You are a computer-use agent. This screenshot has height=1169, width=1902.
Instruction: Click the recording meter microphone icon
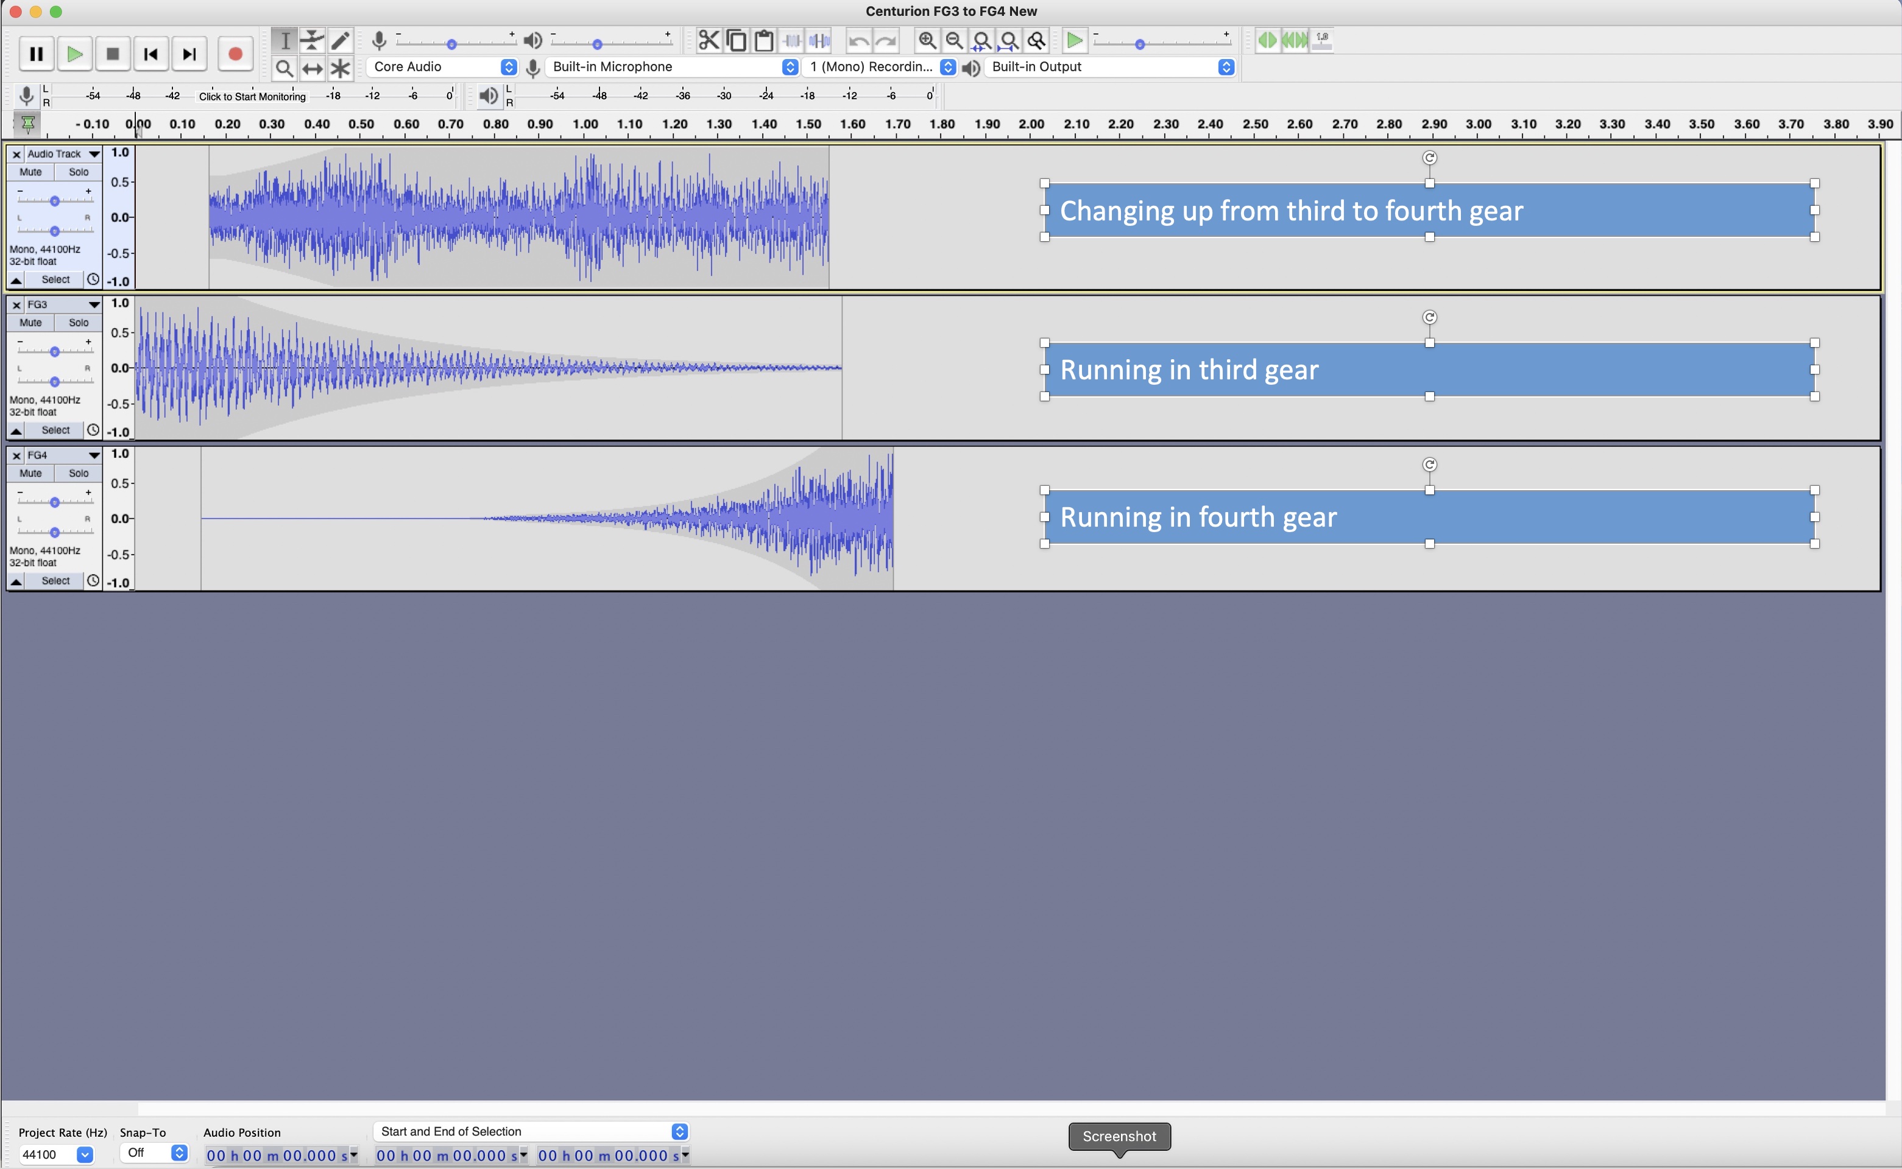(x=26, y=96)
